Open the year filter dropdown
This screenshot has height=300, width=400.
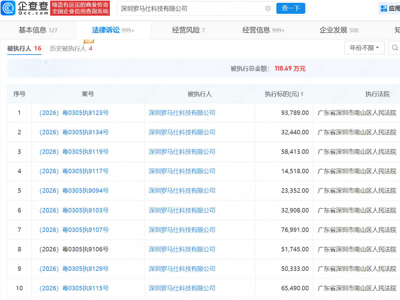[x=364, y=48]
